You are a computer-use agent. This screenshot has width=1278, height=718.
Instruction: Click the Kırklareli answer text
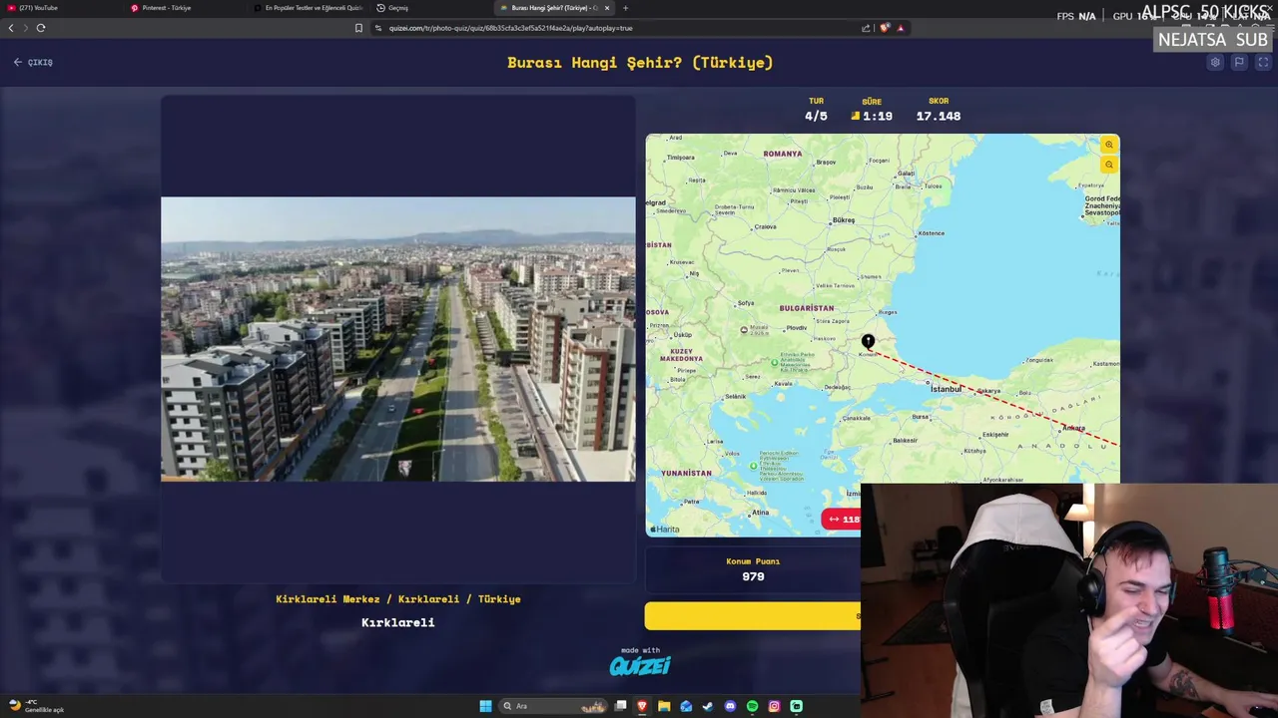click(398, 622)
